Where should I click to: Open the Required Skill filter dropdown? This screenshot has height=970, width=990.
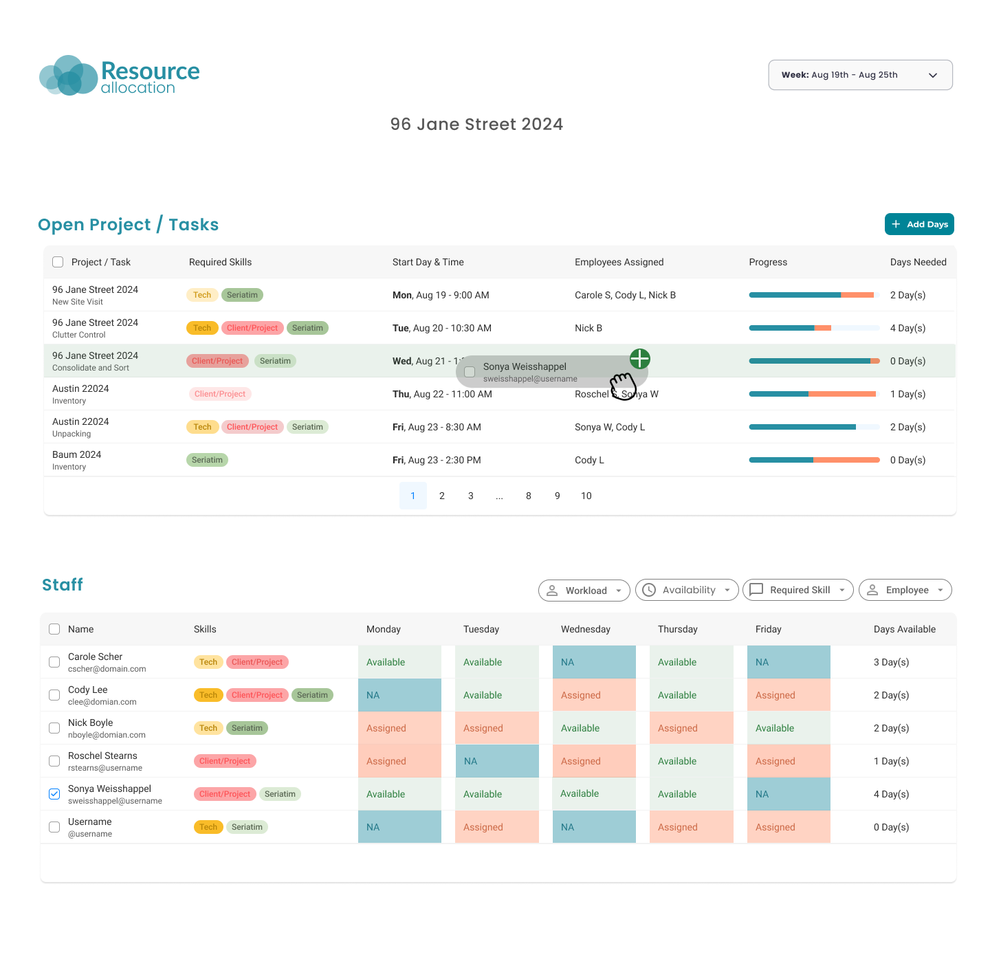[798, 590]
